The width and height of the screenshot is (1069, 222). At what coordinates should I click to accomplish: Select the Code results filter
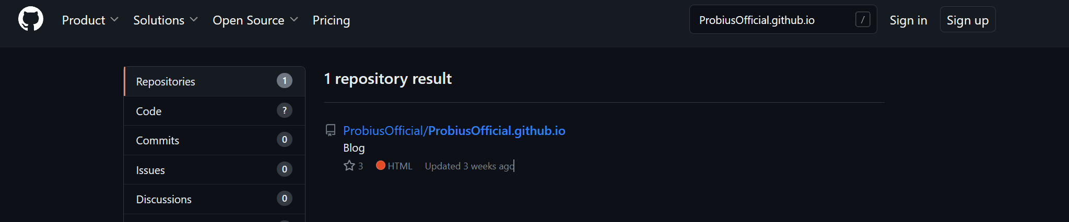(149, 111)
